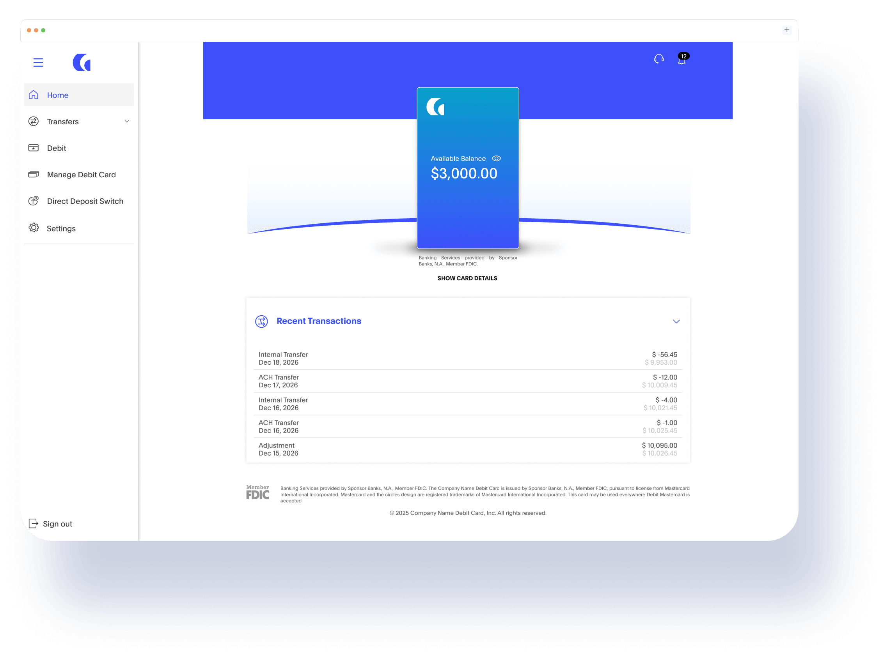Click the Direct Deposit Switch icon
The image size is (882, 657).
click(x=34, y=201)
